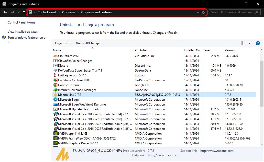
Task: Click Uninstall/Change button
Action: point(88,43)
